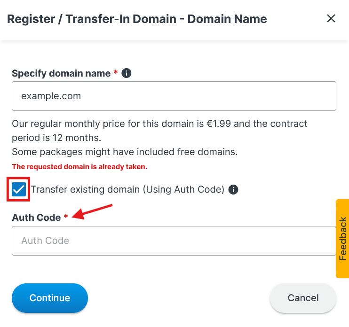
Task: Click the 'Specify domain name' label
Action: [x=61, y=73]
